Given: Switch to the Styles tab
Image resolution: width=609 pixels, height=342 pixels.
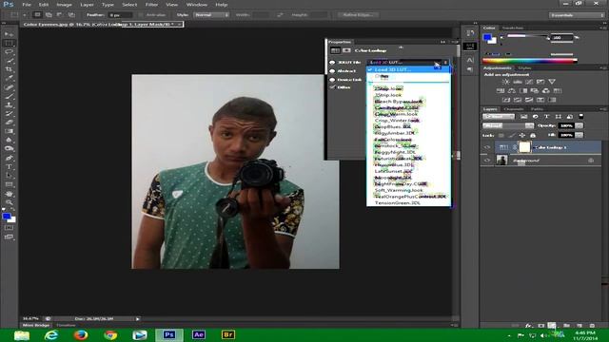Looking at the screenshot, I should (524, 67).
